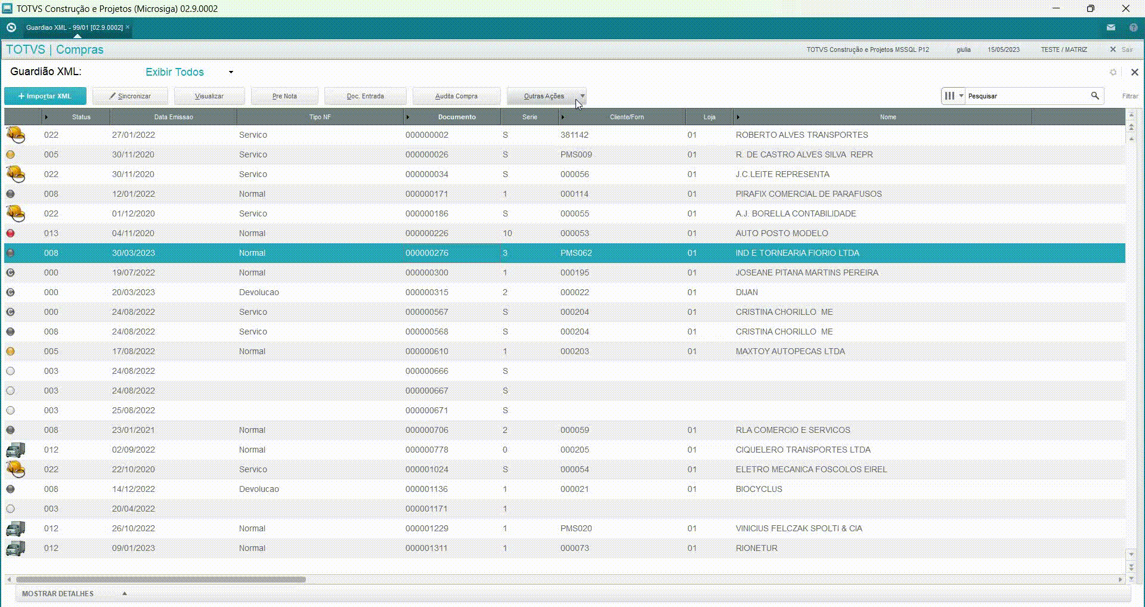
Task: Select row IND E TORNEARIA FIORIO LTDA
Action: point(565,253)
